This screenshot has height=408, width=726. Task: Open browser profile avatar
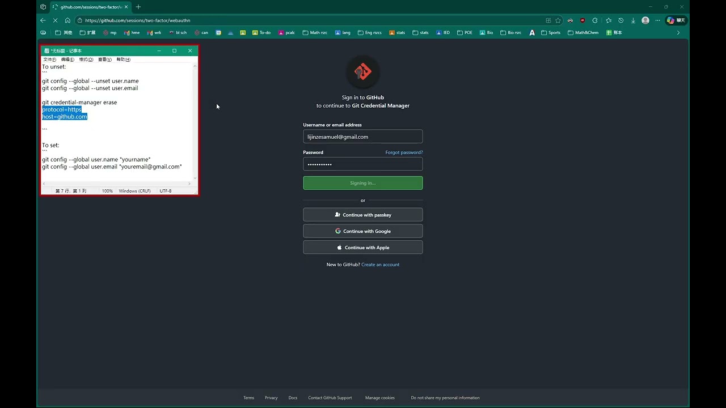pyautogui.click(x=645, y=20)
